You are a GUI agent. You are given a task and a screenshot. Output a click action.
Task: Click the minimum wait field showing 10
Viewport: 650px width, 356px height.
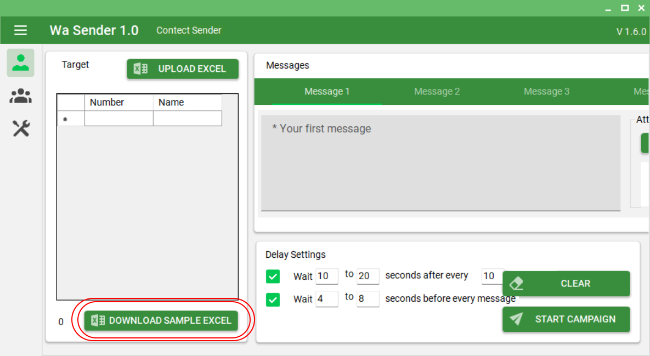(x=327, y=276)
